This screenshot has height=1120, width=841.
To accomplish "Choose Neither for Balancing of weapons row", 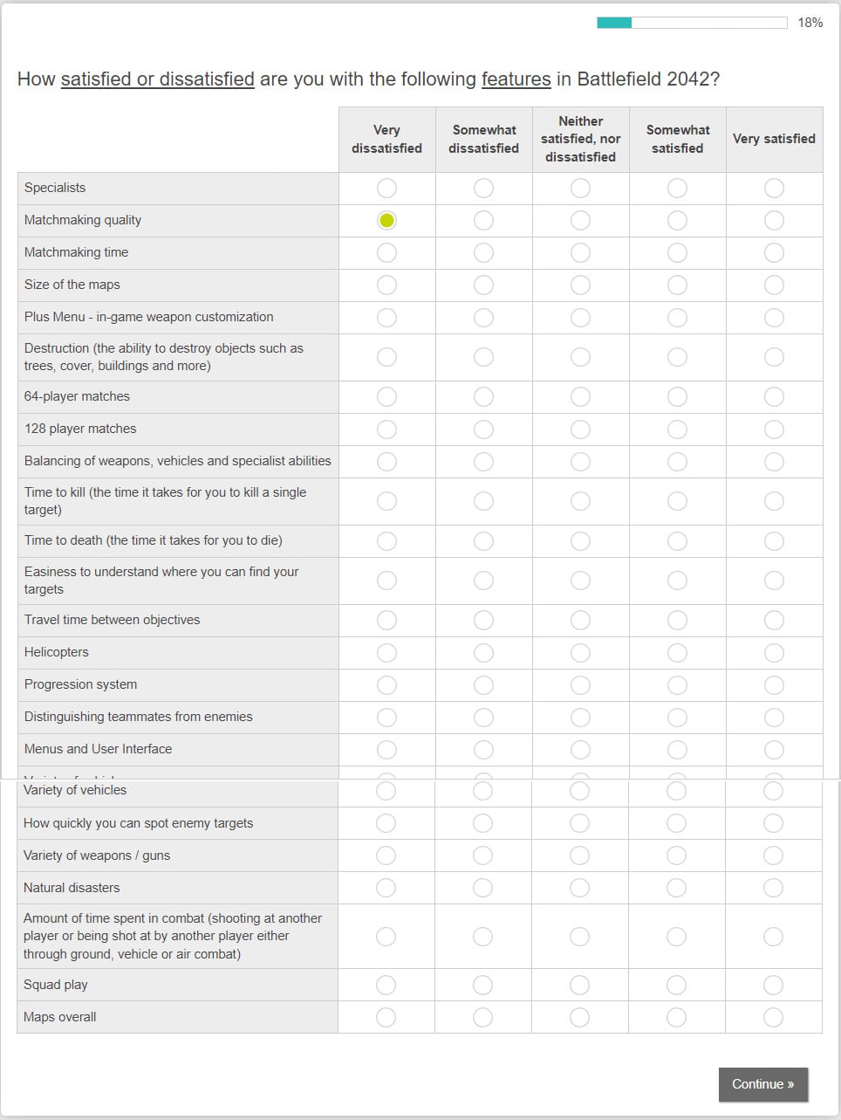I will [580, 462].
